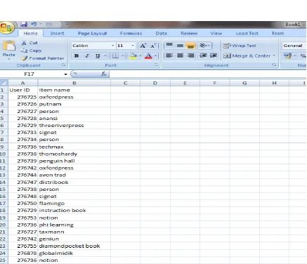Image resolution: width=307 pixels, height=264 pixels.
Task: Select the cell with penguin hall
Action: (74, 161)
